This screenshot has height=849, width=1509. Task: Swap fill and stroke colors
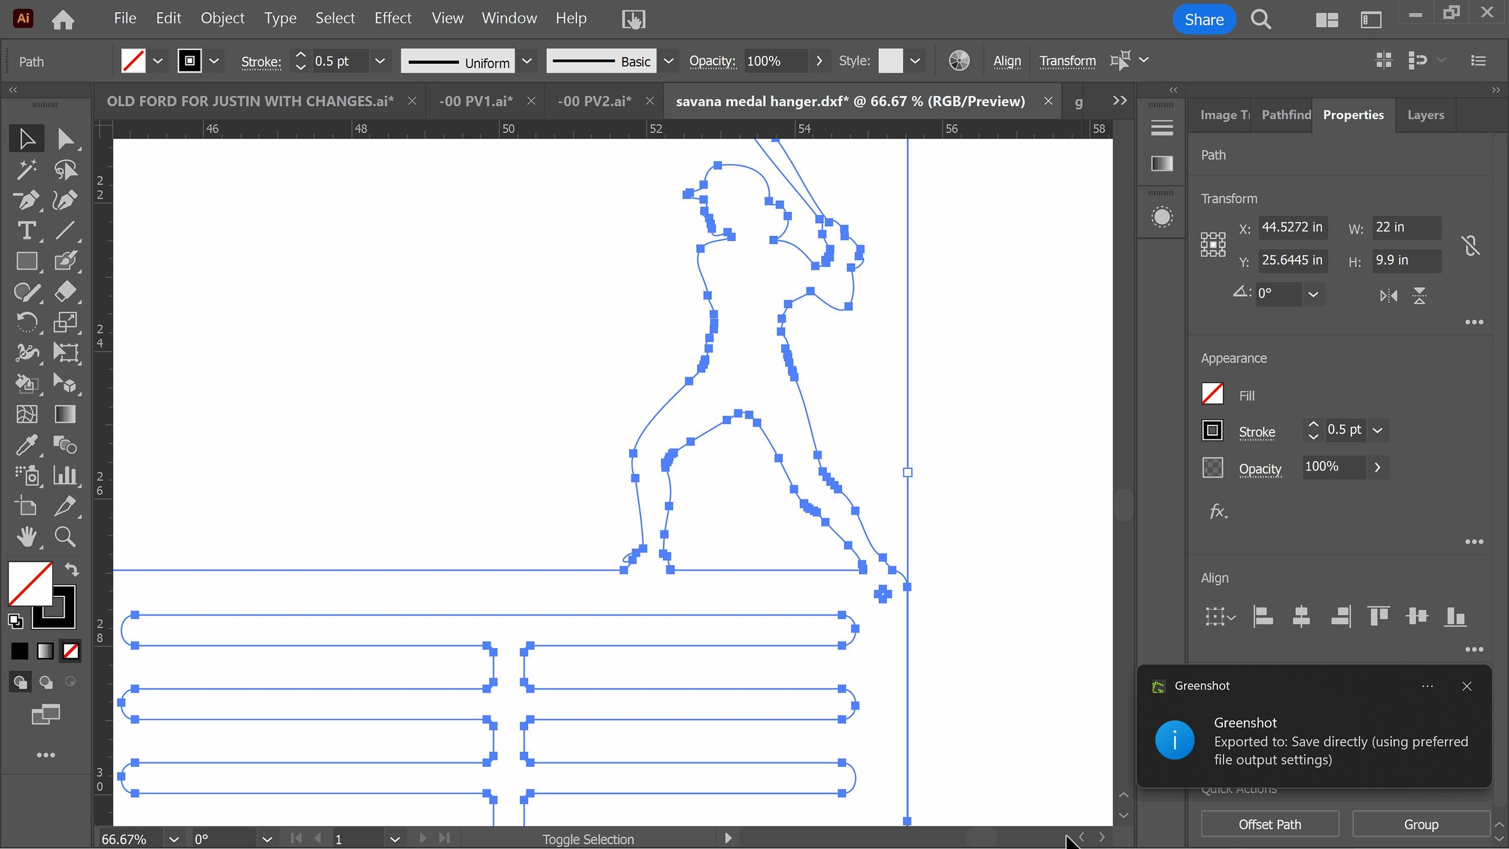tap(72, 570)
